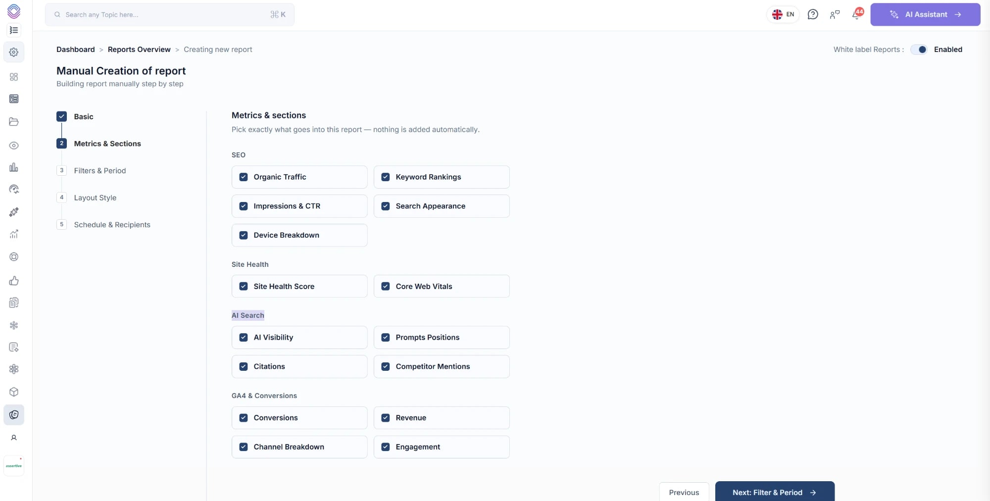990x501 pixels.
Task: Open the grid dashboard sidebar icon
Action: point(14,77)
